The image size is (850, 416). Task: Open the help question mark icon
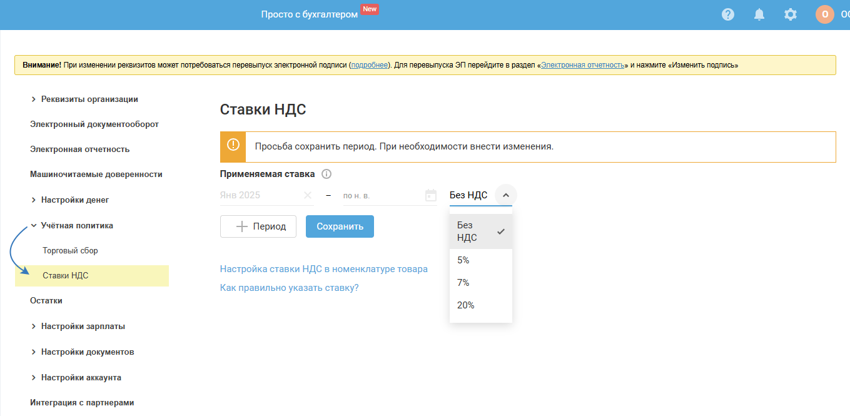point(728,14)
